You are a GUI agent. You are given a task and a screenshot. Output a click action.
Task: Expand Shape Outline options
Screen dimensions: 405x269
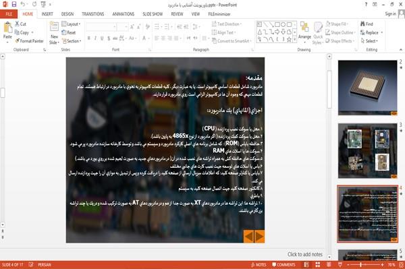click(340, 32)
